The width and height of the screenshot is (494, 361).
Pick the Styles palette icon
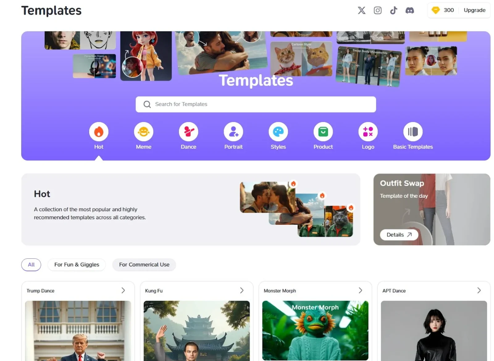[x=278, y=132]
